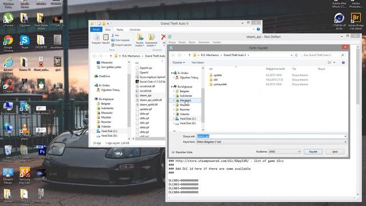
Task: Select Masaüstü in save dialog tree
Action: [185, 101]
